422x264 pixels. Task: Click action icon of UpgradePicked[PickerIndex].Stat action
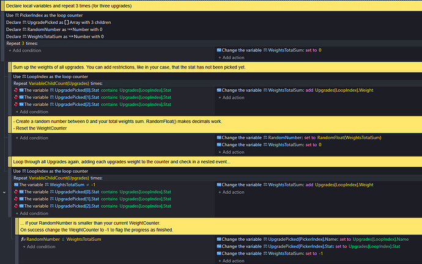coord(219,246)
